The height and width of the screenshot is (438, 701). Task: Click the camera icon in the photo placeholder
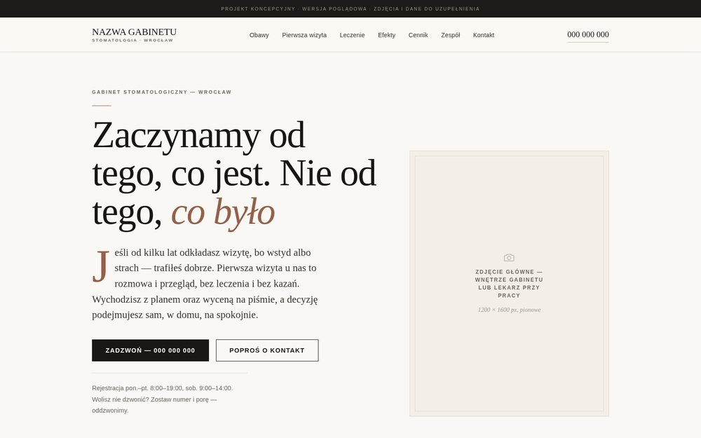509,258
